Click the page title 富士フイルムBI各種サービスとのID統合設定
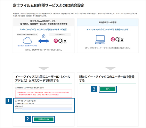Image resolution: width=146 pixels, height=128 pixels. tap(49, 6)
